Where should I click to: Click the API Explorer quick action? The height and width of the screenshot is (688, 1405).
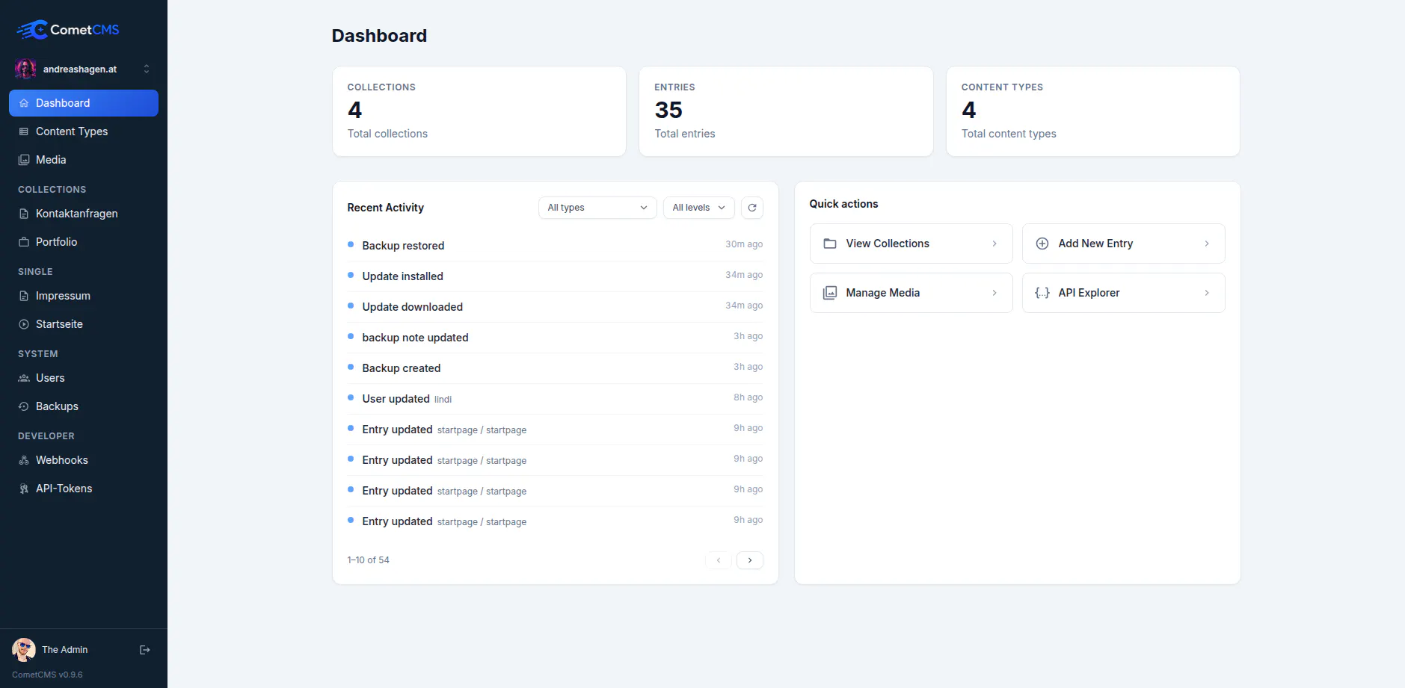1124,293
